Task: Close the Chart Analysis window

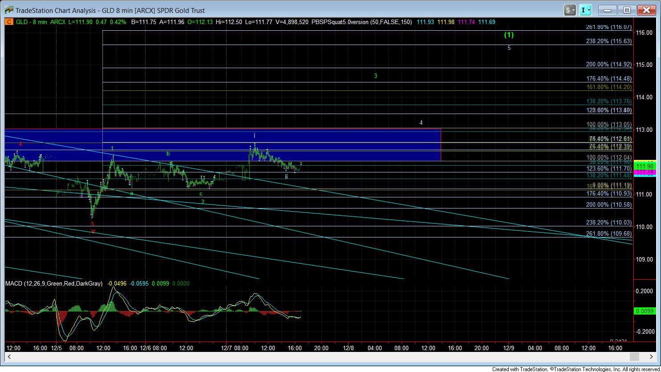Action: pos(646,10)
